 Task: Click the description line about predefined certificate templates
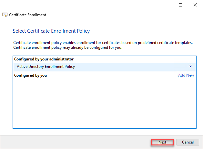[103, 43]
